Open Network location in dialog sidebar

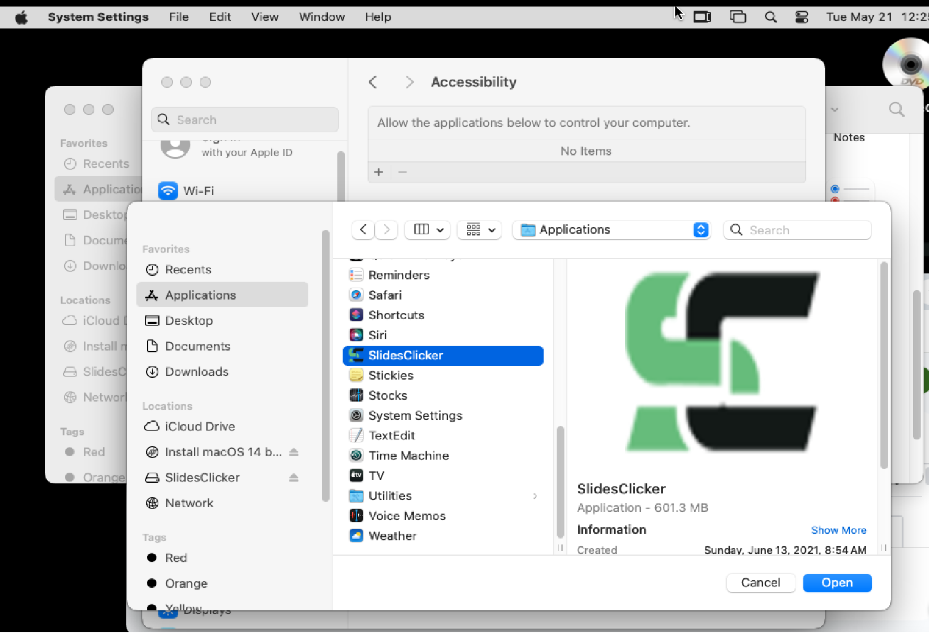(x=222, y=503)
